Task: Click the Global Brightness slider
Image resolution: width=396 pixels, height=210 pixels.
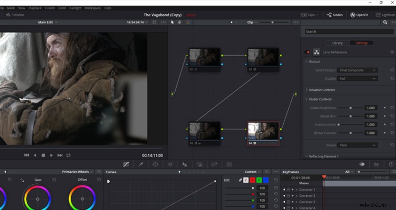Action: point(350,108)
